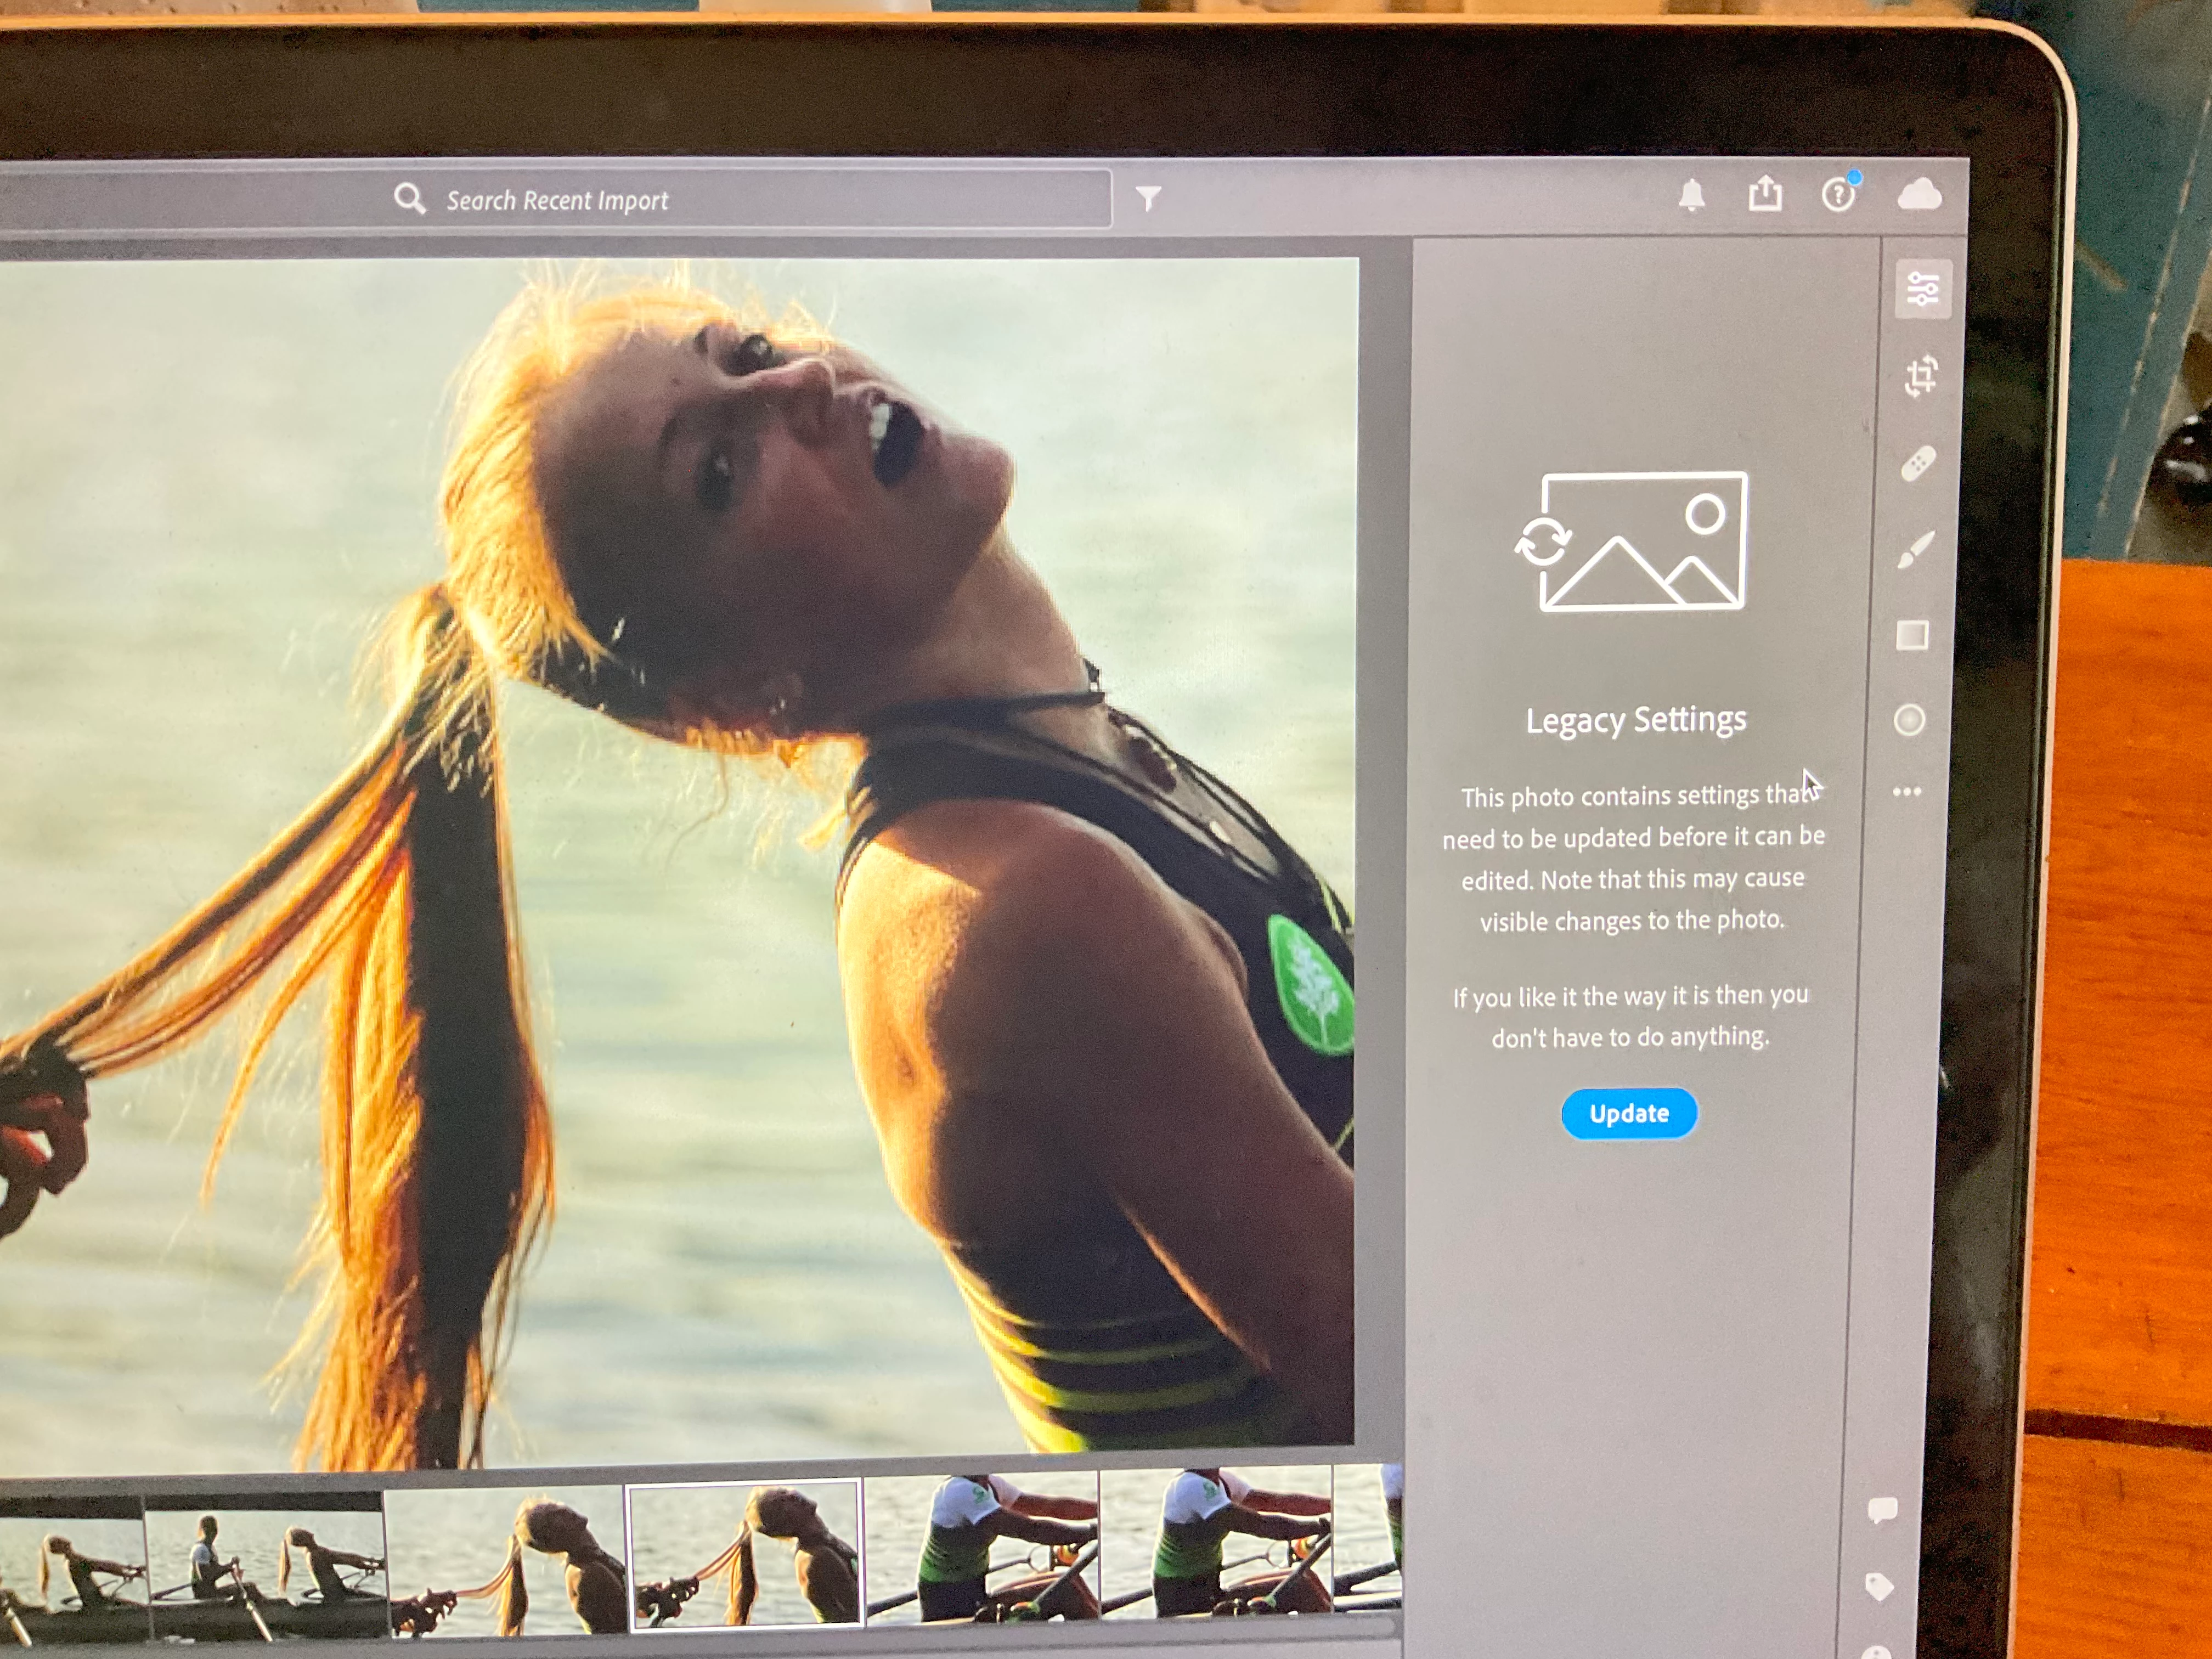Select the Crop and Rotate tool
Image resolution: width=2212 pixels, height=1659 pixels.
point(1920,377)
